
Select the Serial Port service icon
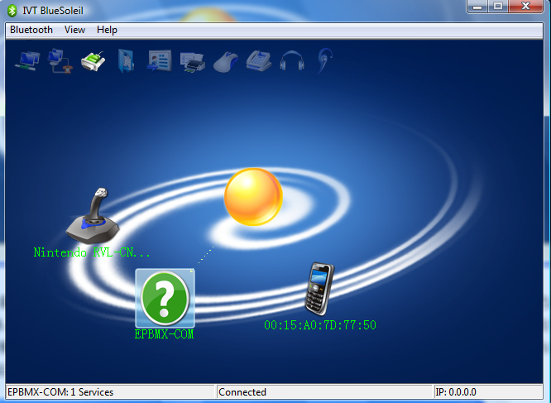click(93, 61)
